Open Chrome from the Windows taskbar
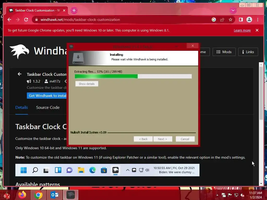Screen dimensions: 267x200 pos(38,195)
